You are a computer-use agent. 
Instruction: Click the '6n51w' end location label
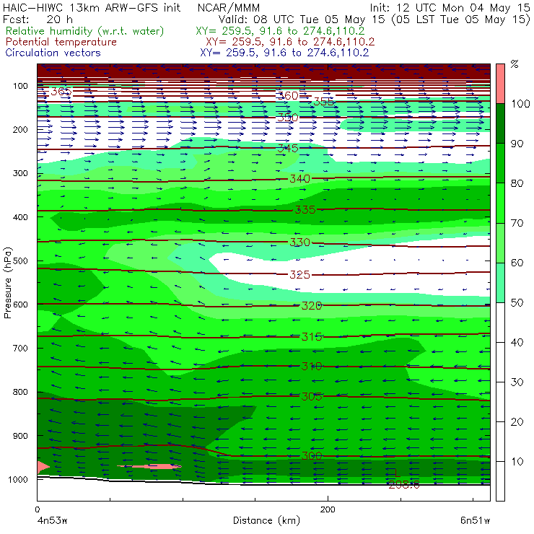(x=475, y=521)
